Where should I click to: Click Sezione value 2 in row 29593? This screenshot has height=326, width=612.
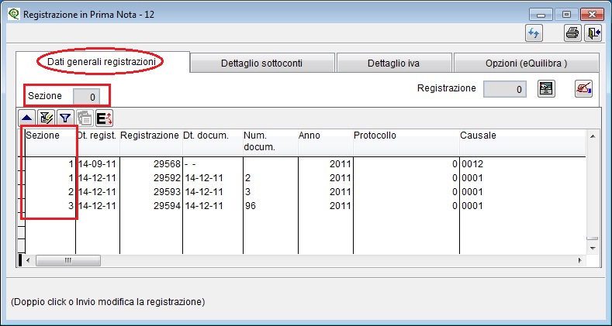click(50, 192)
